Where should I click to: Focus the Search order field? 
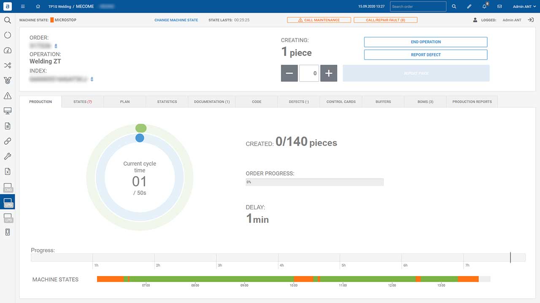pyautogui.click(x=418, y=6)
